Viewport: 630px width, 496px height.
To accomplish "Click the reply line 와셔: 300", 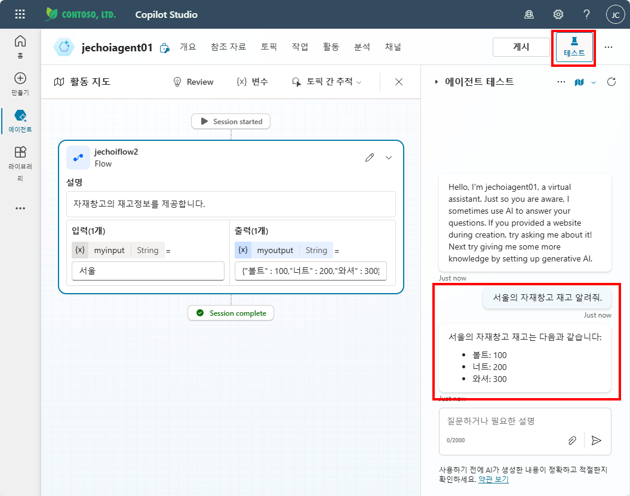I will tap(490, 379).
